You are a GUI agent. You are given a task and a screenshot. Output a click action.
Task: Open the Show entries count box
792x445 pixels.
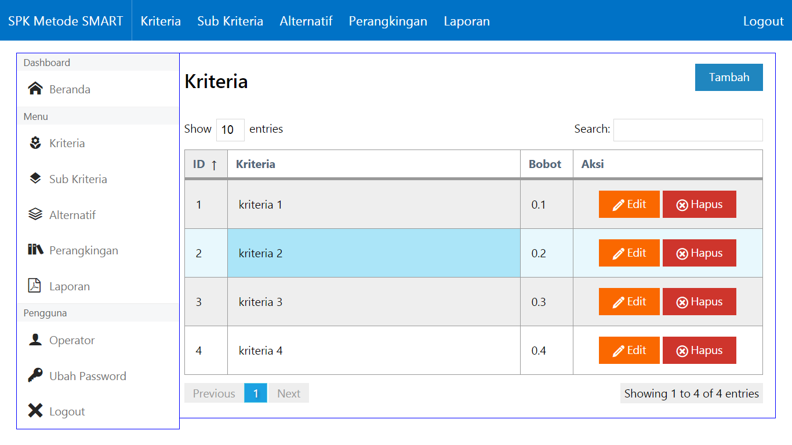(x=230, y=130)
